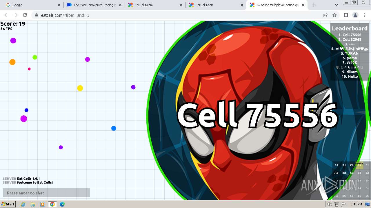Click minimap sector A1
The width and height of the screenshot is (371, 208).
(336, 165)
